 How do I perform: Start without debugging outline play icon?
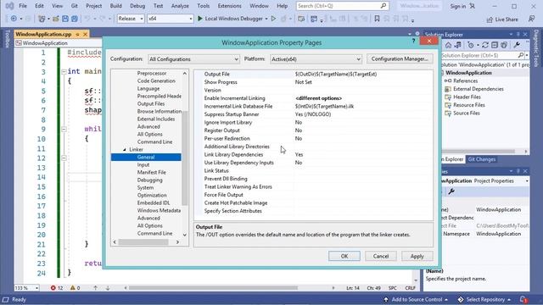click(x=273, y=19)
